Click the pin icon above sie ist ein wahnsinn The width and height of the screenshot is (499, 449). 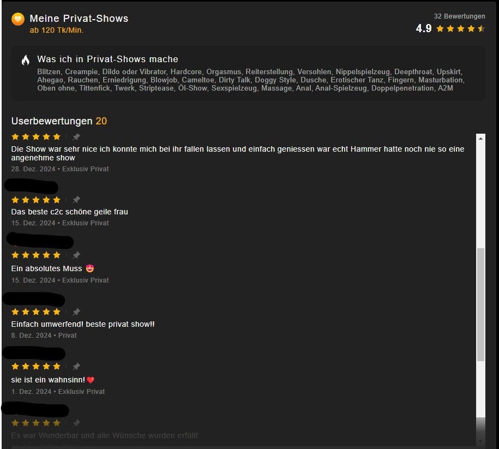tap(76, 367)
